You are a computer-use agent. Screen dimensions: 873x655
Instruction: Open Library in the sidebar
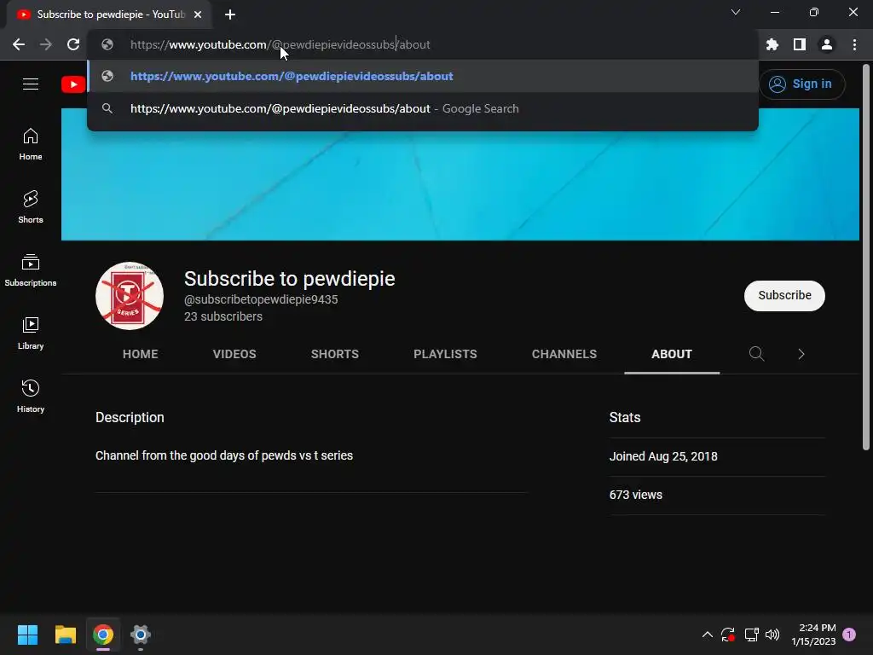click(x=31, y=333)
